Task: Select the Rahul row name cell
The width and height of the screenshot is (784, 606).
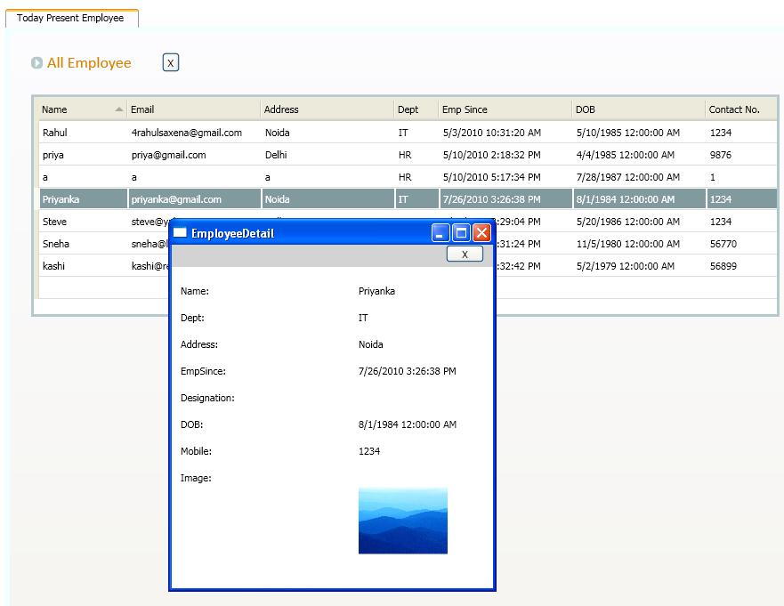Action: (83, 133)
